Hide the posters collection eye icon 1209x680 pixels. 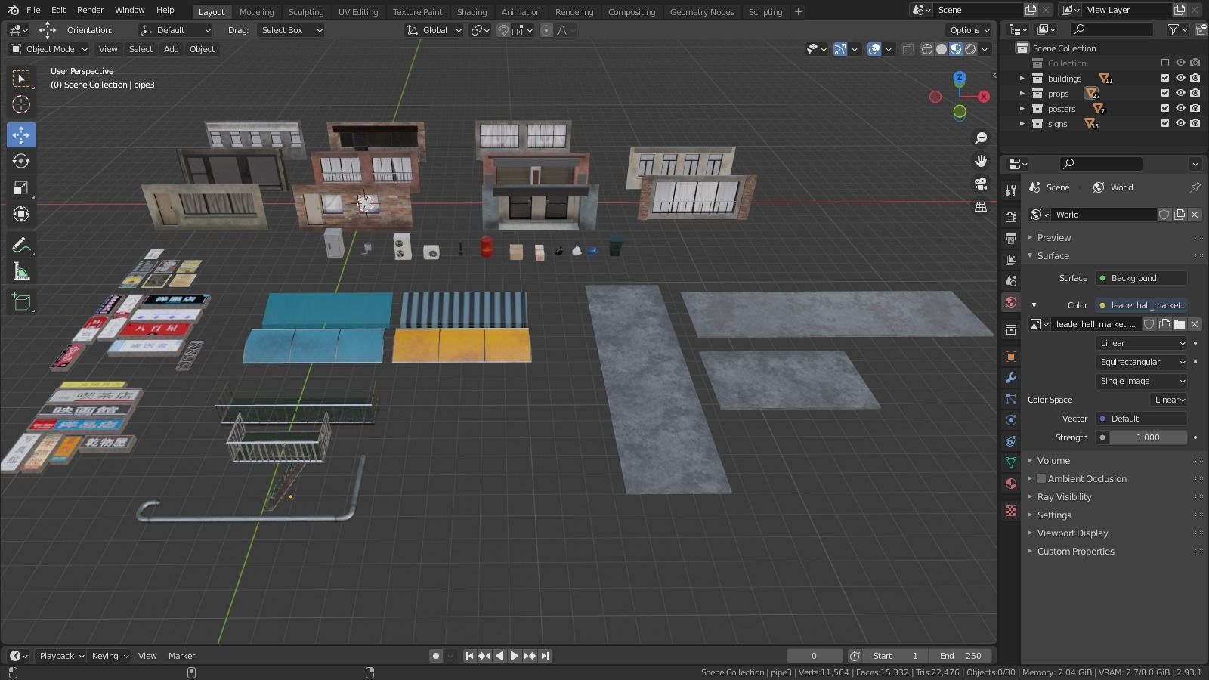(1180, 108)
